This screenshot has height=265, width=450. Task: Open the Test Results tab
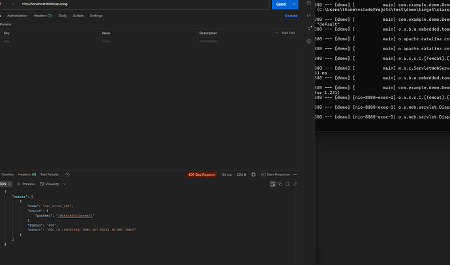[x=50, y=174]
